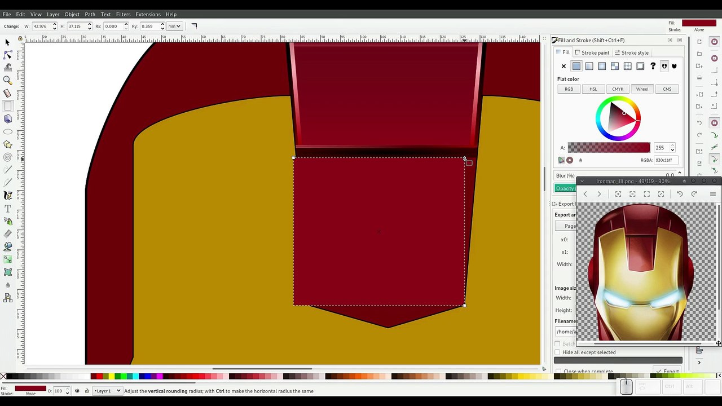Select the Eraser tool
The image size is (722, 406).
pos(7,233)
